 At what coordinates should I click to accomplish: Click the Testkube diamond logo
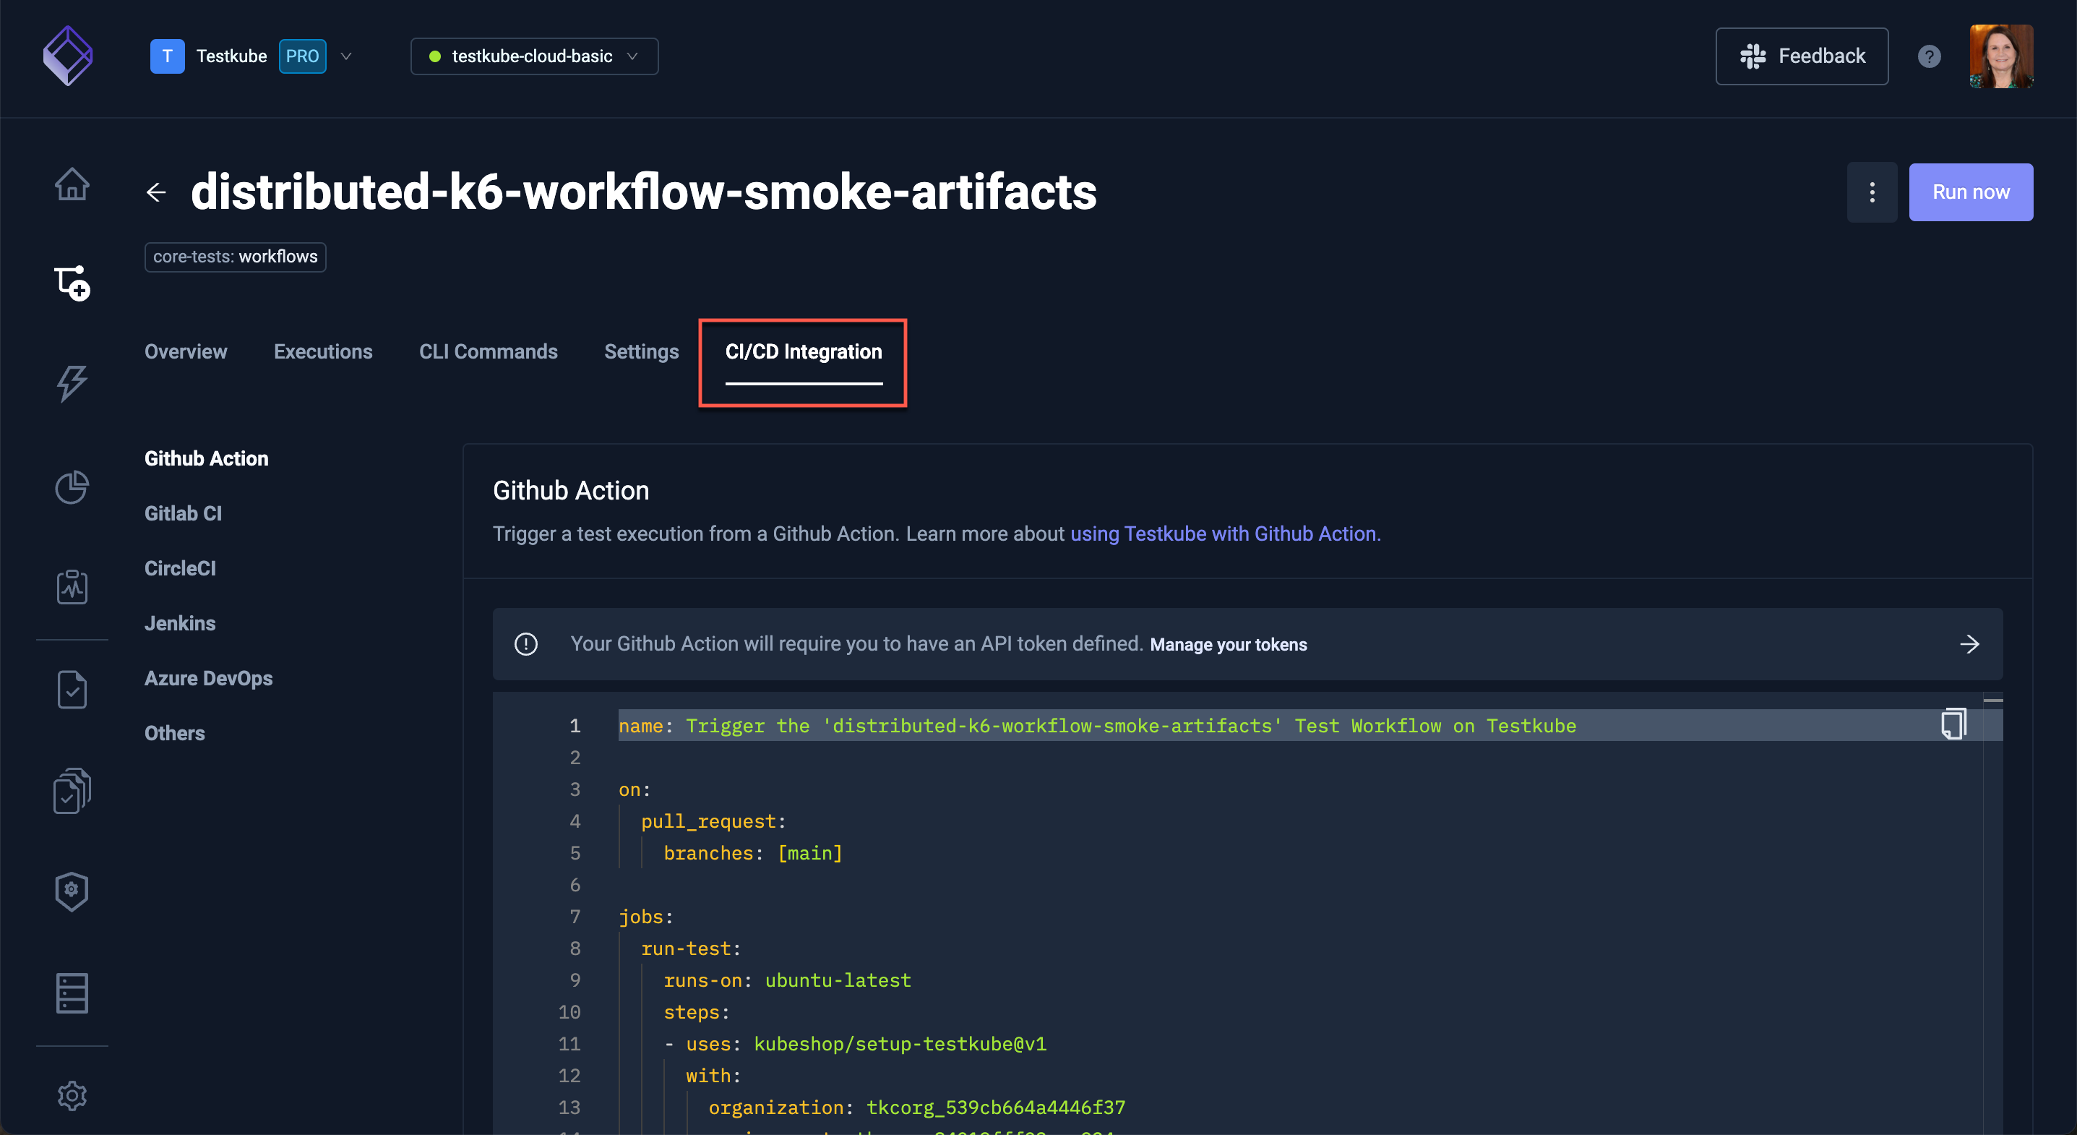click(x=68, y=56)
